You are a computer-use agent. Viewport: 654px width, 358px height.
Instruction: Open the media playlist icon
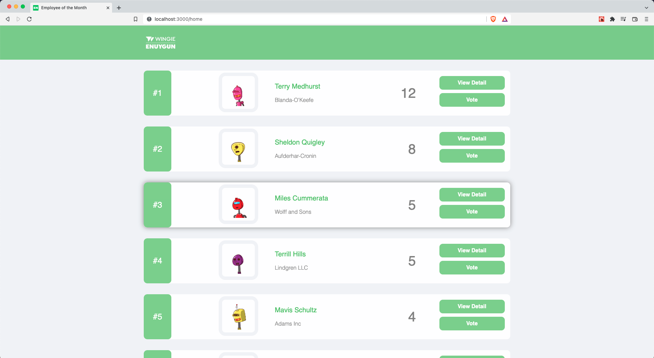pos(623,19)
